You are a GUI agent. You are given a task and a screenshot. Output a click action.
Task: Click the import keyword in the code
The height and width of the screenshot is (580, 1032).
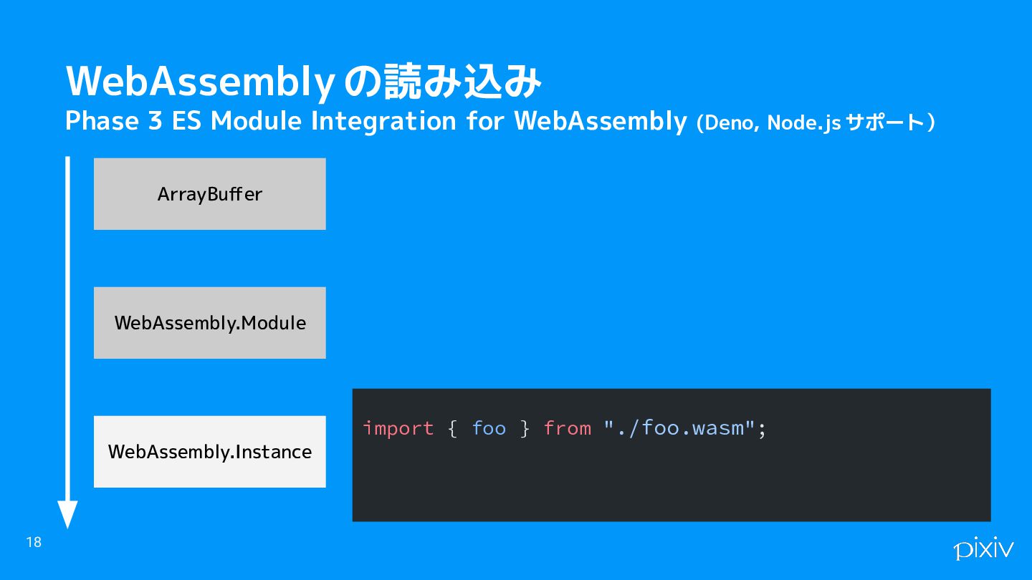point(398,429)
